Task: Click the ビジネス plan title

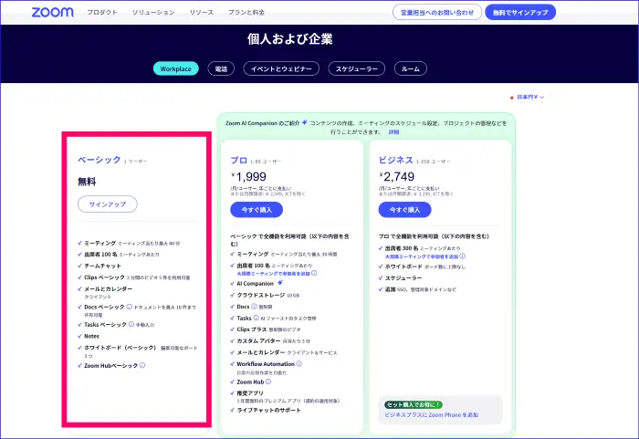Action: [x=395, y=161]
